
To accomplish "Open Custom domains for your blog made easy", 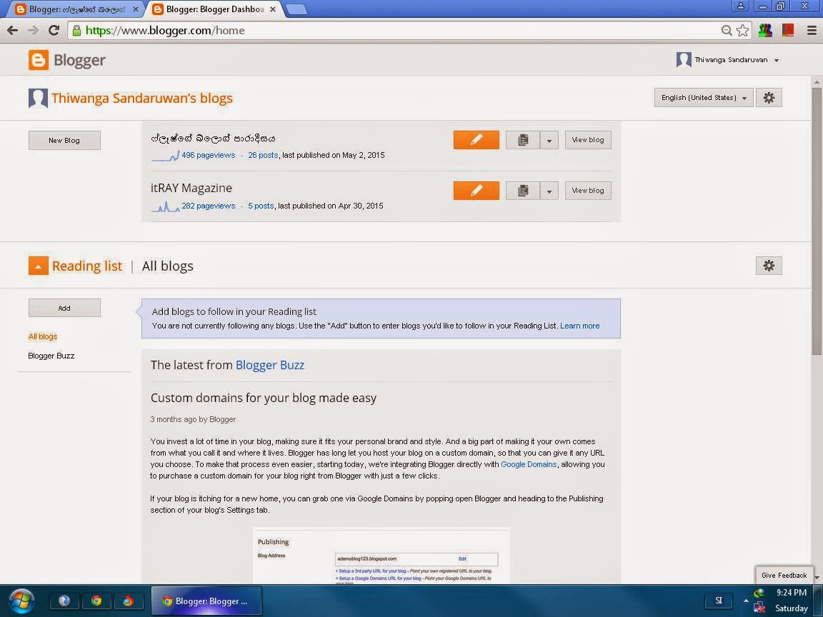I will coord(264,398).
